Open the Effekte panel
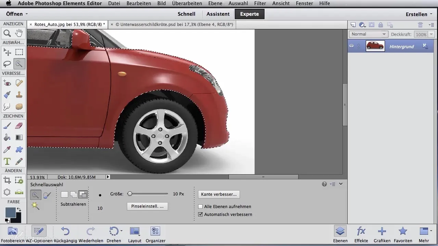 click(x=361, y=234)
